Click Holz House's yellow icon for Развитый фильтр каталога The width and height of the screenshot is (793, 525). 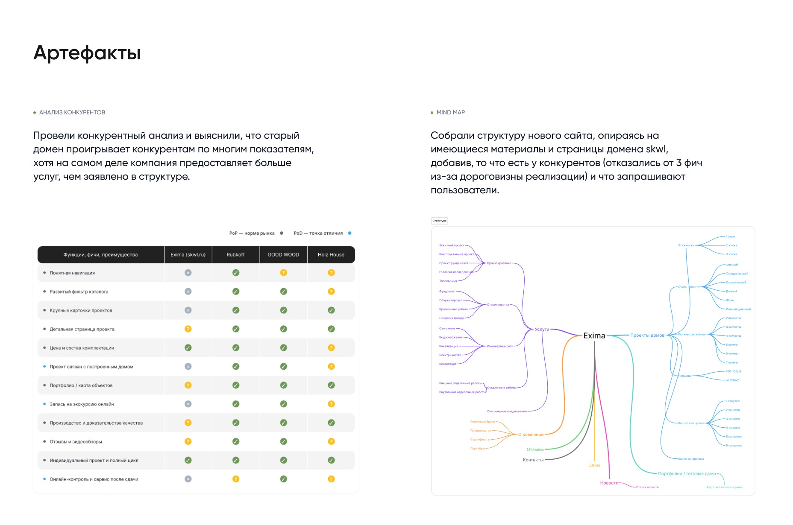331,292
